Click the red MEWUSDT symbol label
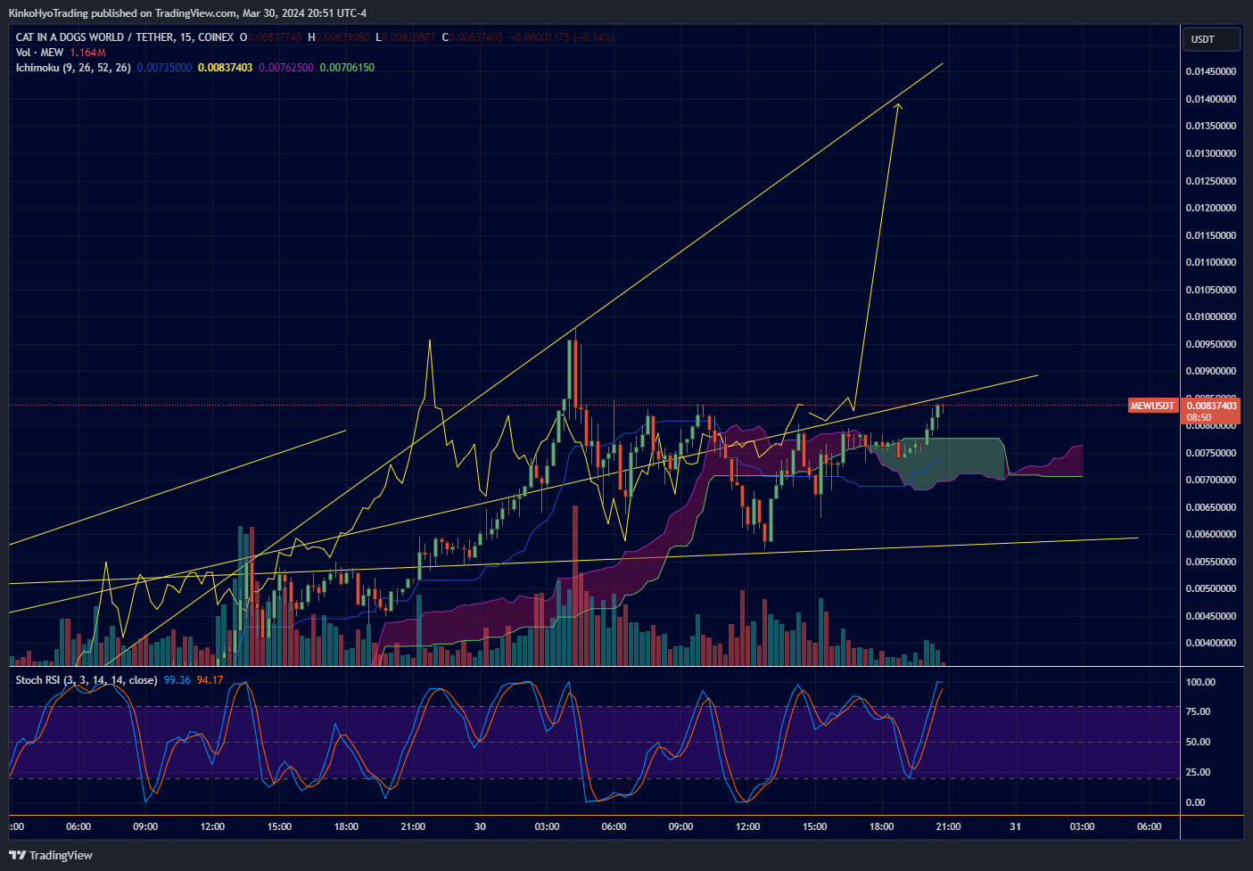1253x871 pixels. tap(1152, 406)
